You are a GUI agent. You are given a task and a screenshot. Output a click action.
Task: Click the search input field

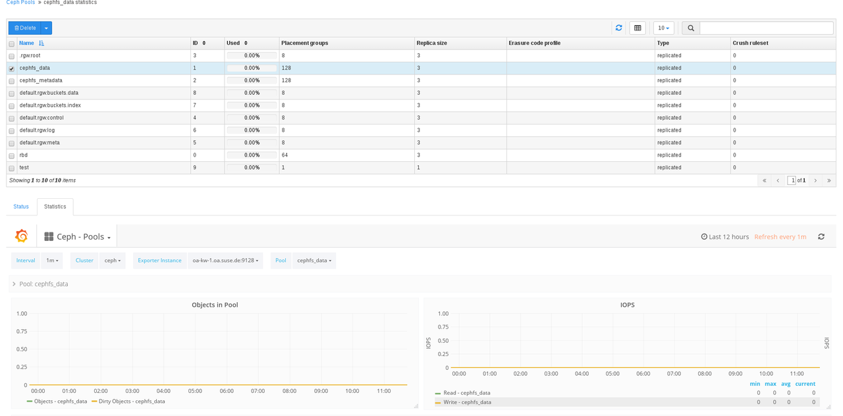coord(767,28)
